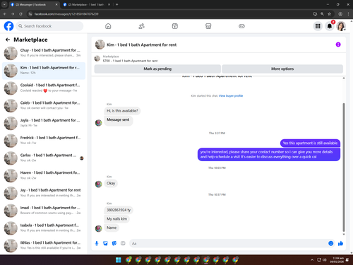353x265 pixels.
Task: Attach a photo with the image icon
Action: 105,243
